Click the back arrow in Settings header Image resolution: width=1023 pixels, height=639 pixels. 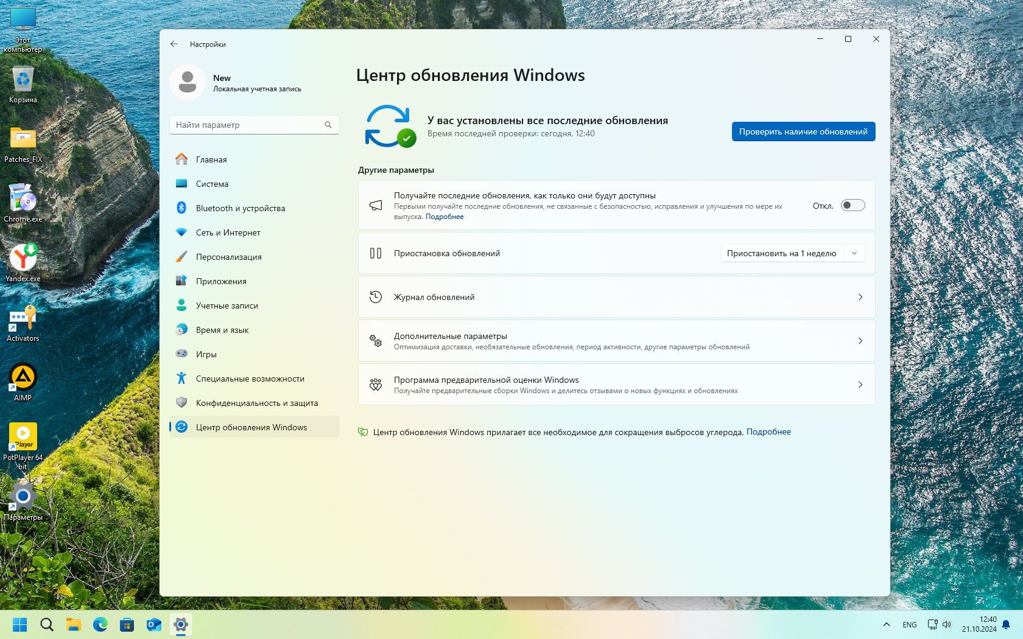174,44
